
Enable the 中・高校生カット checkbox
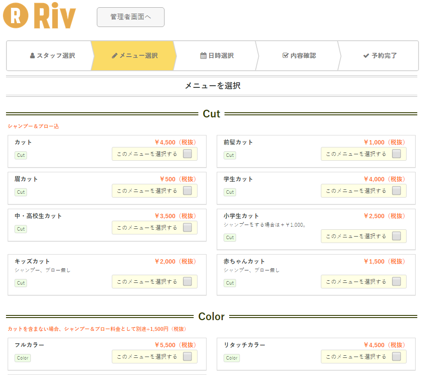pyautogui.click(x=187, y=228)
